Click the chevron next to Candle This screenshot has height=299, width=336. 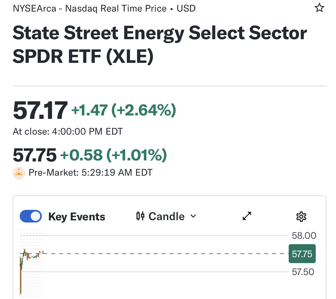pyautogui.click(x=193, y=216)
